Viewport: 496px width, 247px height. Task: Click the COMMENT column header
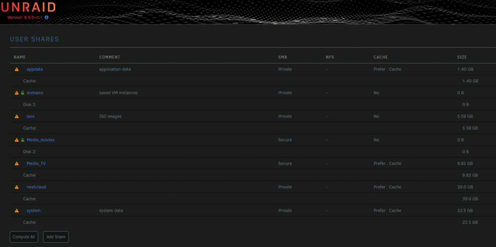point(110,57)
